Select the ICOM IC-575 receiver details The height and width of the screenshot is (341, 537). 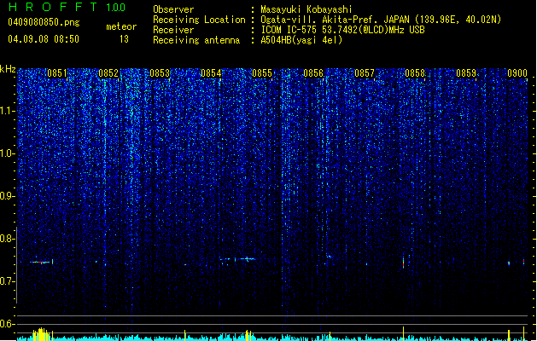coord(342,30)
